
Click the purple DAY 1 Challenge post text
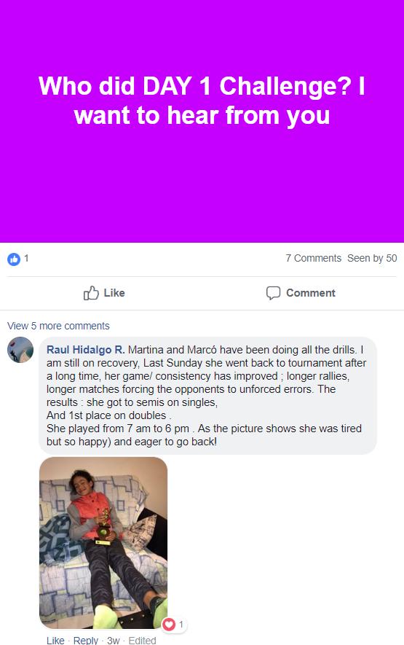coord(202,101)
